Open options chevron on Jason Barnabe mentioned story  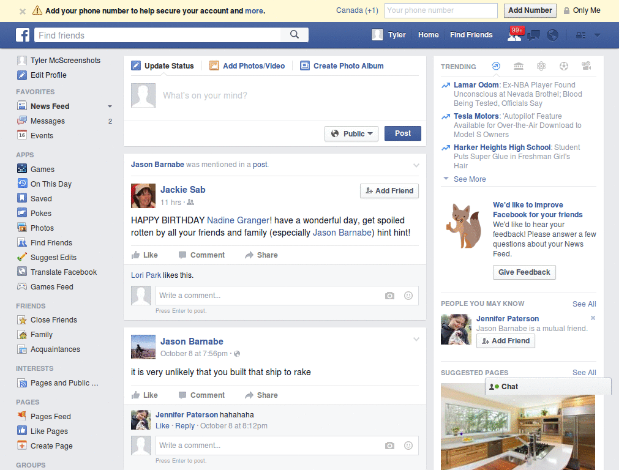(416, 165)
